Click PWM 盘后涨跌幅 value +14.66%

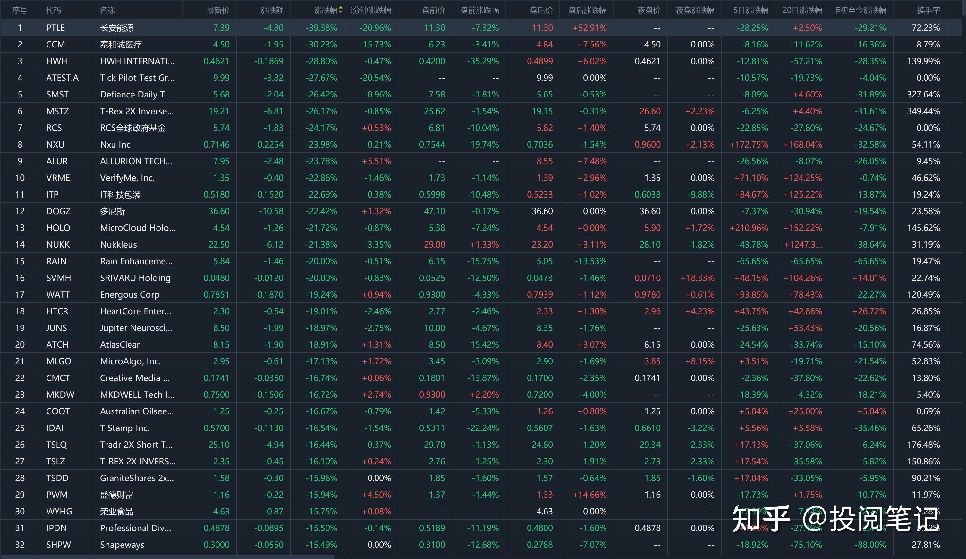(589, 495)
